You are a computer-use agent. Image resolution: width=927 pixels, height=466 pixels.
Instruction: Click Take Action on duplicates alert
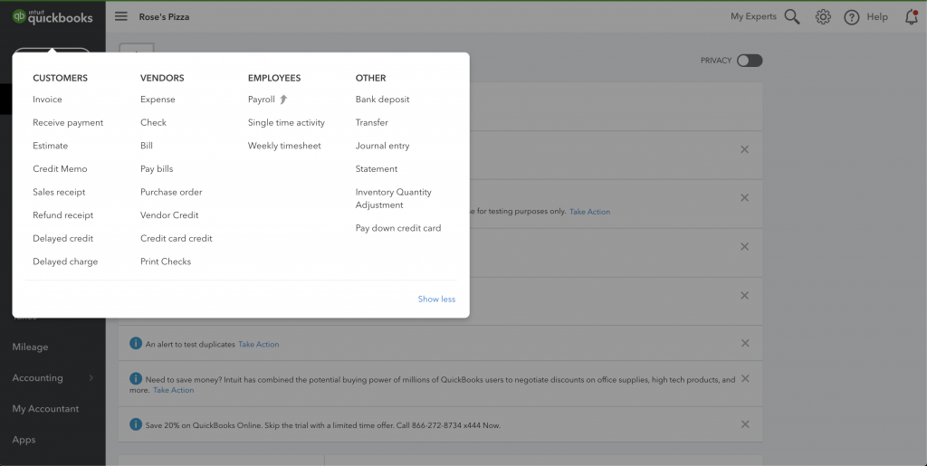258,344
